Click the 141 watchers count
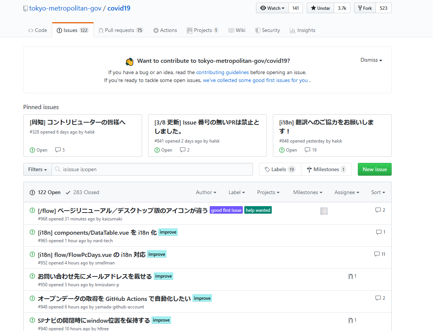This screenshot has height=331, width=433. tap(295, 8)
